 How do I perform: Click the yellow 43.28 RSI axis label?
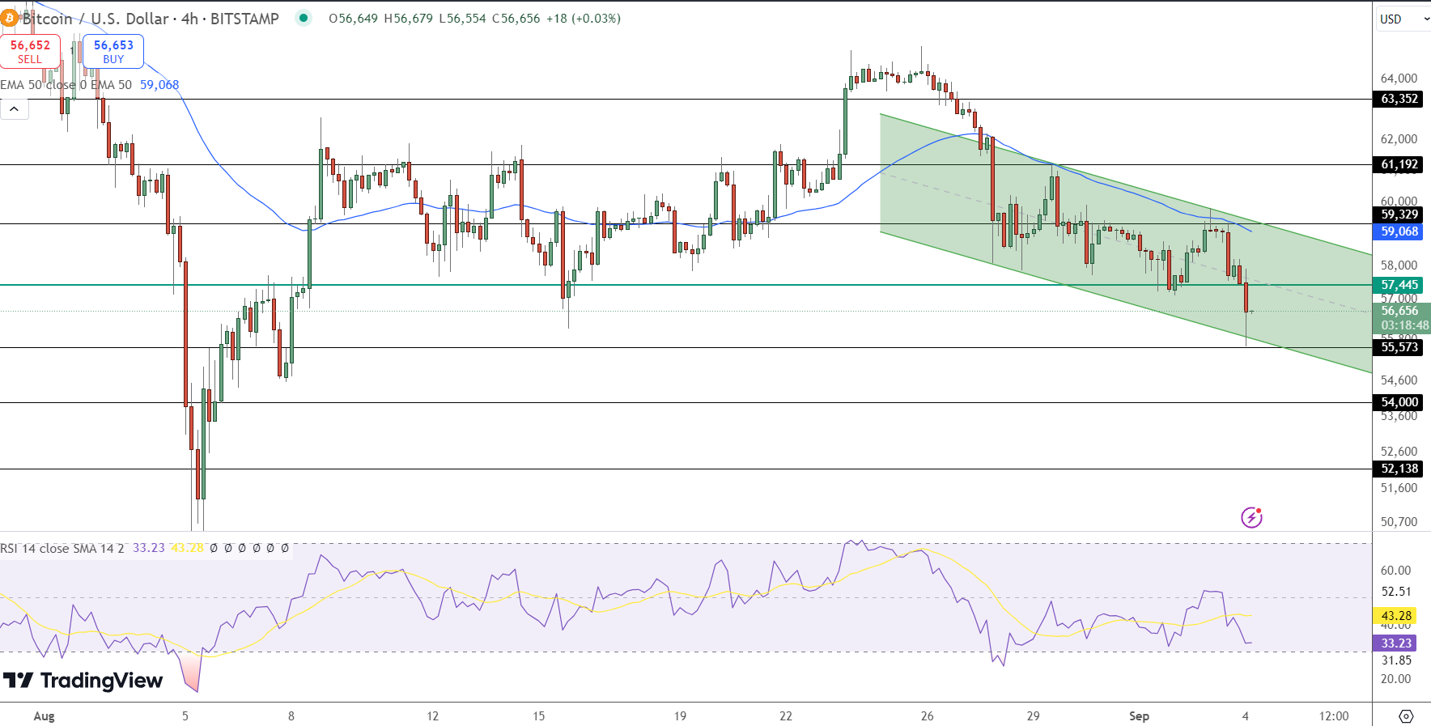pyautogui.click(x=1396, y=616)
